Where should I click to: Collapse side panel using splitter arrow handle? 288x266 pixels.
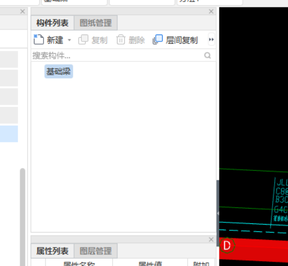(x=218, y=213)
